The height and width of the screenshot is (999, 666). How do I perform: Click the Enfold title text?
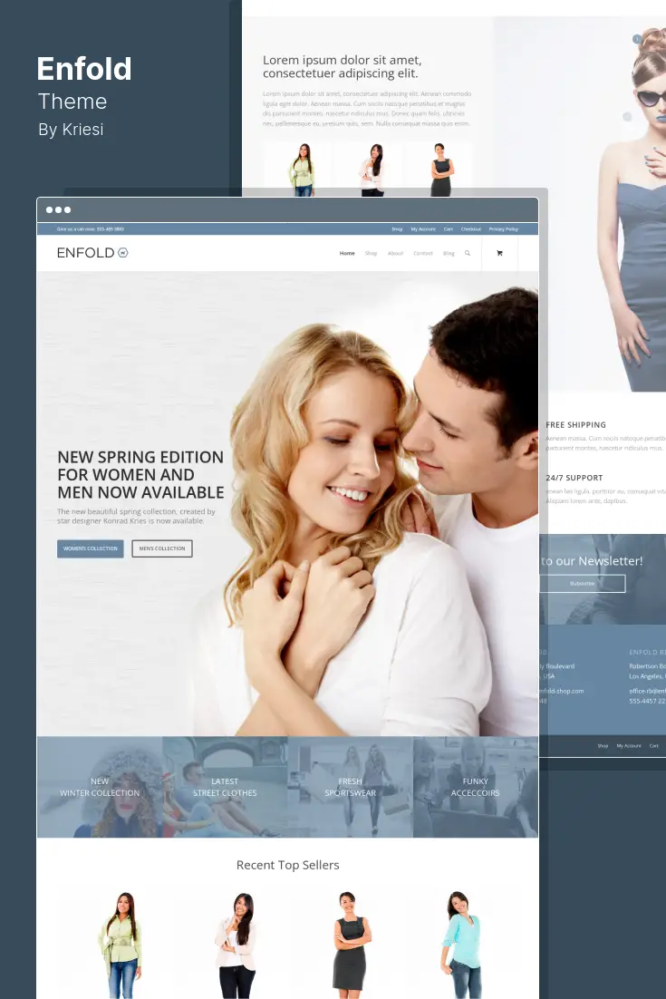(x=84, y=69)
